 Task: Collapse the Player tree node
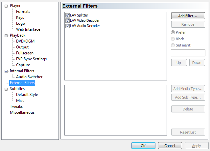[x=6, y=6]
